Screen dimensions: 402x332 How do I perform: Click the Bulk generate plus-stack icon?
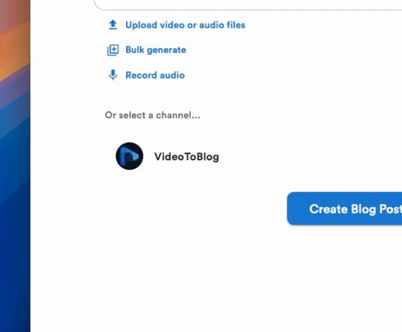(113, 50)
